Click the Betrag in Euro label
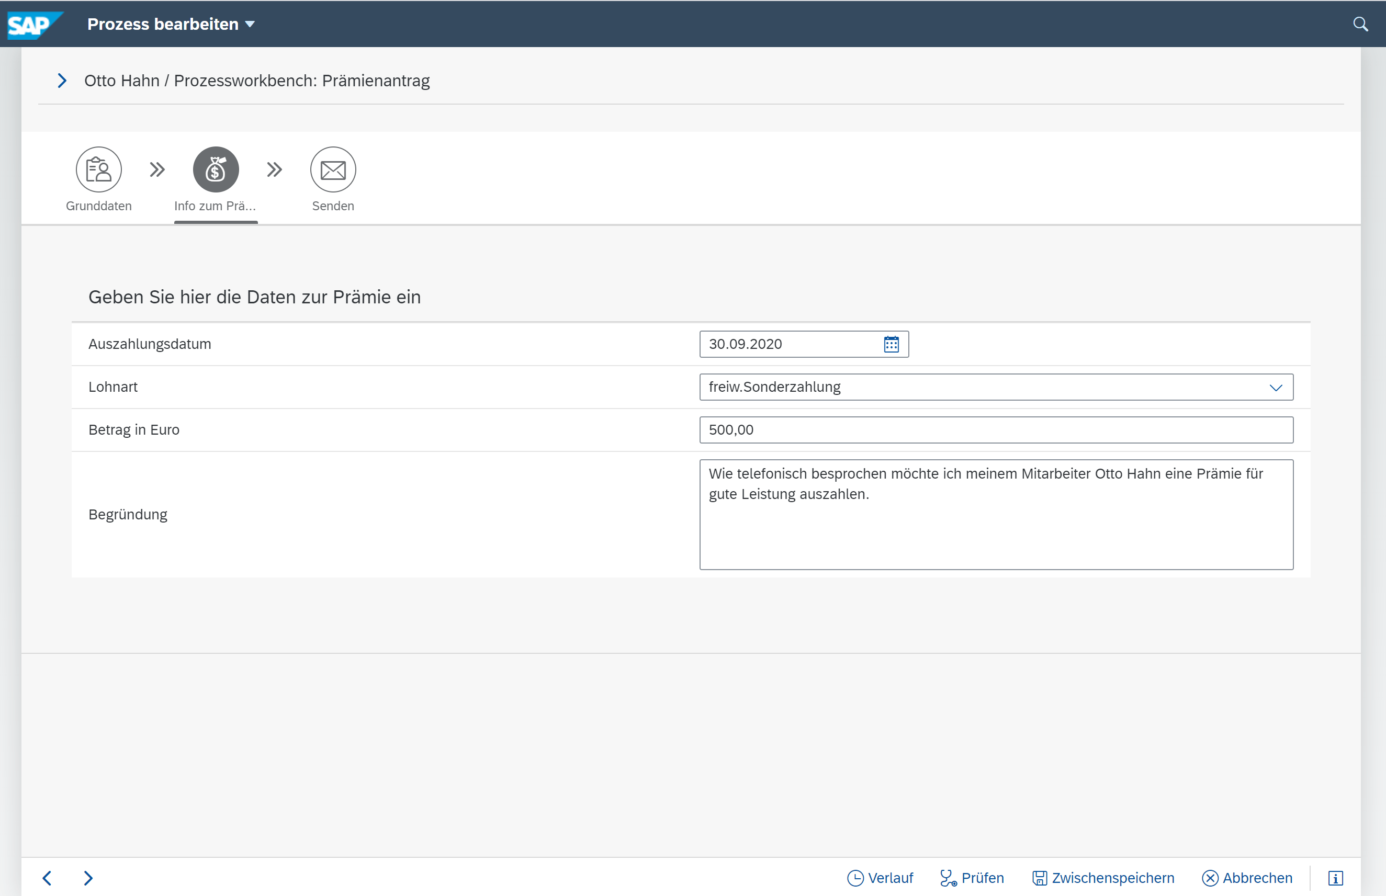 coord(134,430)
